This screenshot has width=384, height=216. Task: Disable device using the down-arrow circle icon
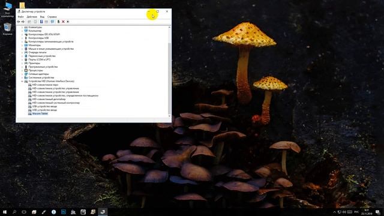pyautogui.click(x=68, y=22)
